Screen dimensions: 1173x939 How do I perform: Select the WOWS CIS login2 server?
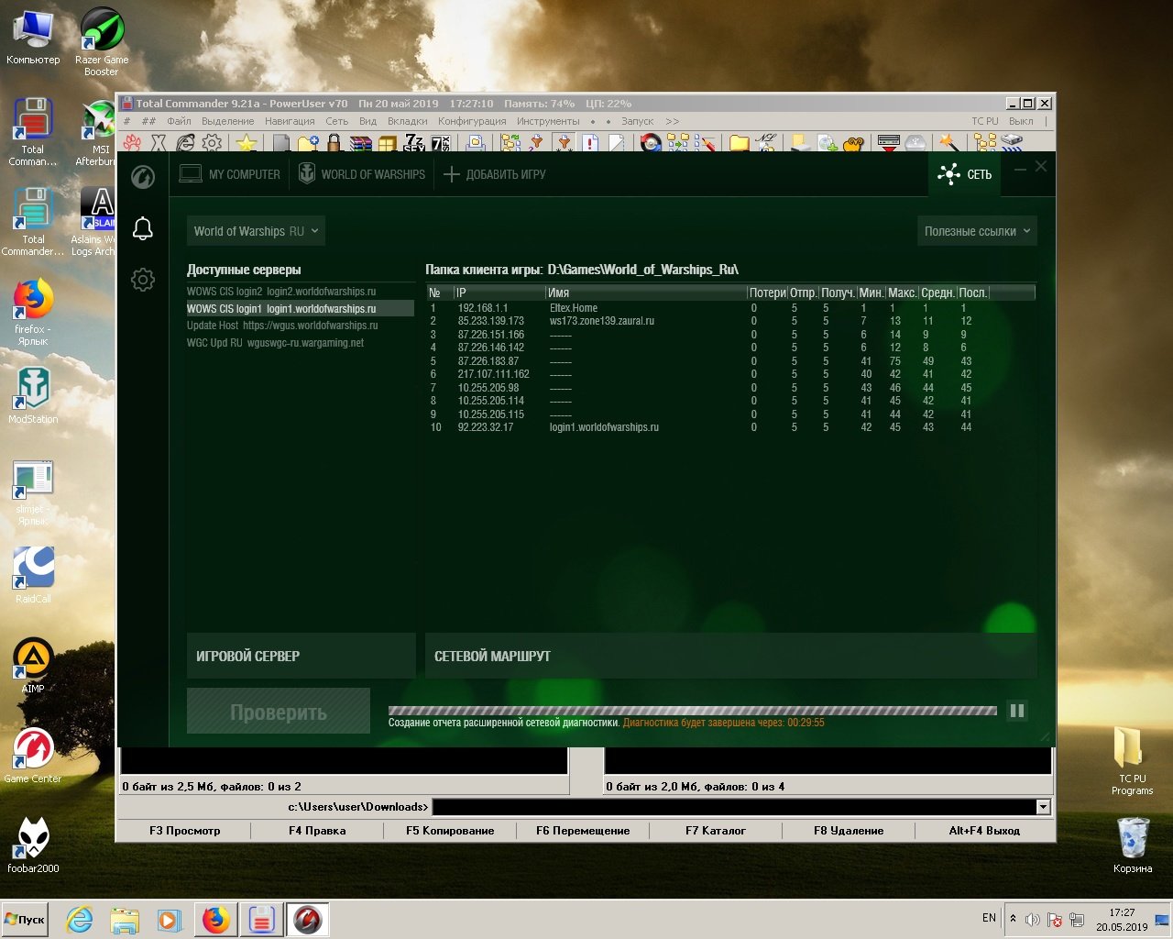300,292
